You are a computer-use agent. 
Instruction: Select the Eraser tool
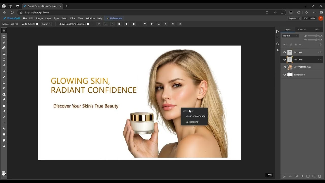point(4,94)
